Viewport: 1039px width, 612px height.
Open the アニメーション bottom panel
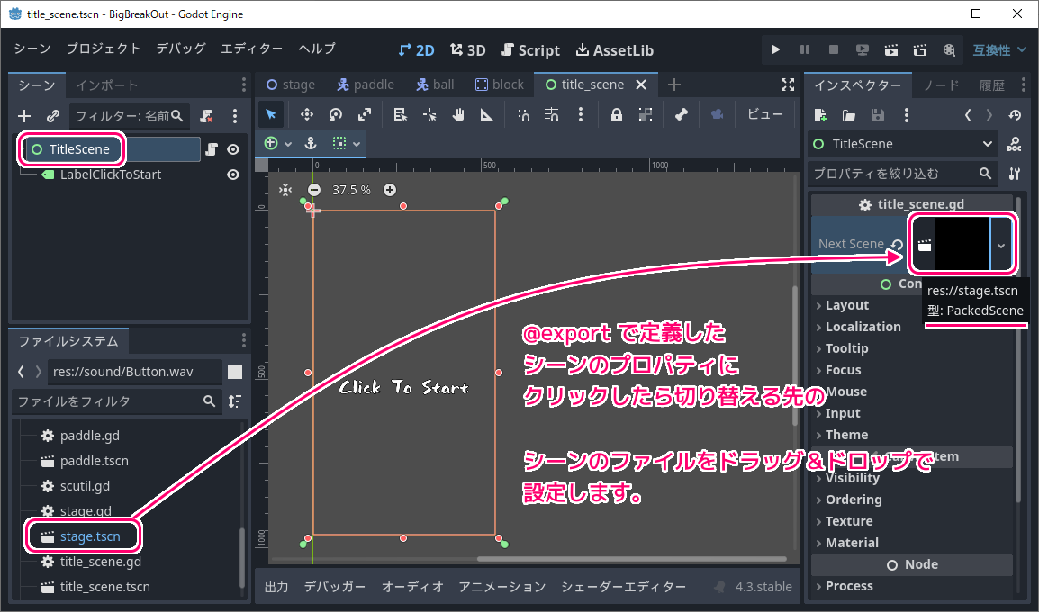502,587
